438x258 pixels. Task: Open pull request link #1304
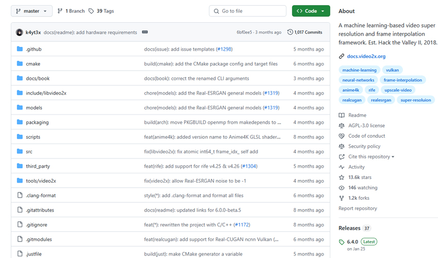[249, 166]
